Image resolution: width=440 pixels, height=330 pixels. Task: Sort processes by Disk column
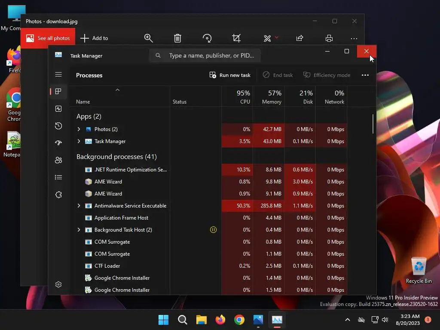300,97
